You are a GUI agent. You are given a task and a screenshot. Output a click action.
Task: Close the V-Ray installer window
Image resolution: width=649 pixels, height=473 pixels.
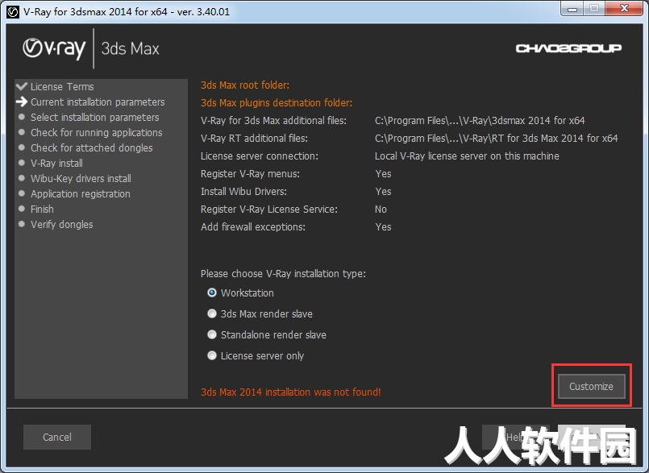tap(624, 8)
